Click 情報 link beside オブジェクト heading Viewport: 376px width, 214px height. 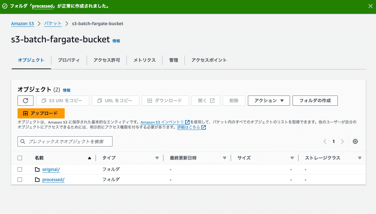67,90
